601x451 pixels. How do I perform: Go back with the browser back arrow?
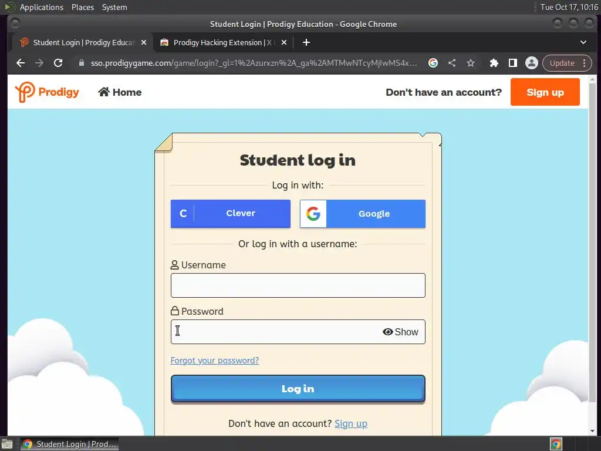coord(21,63)
